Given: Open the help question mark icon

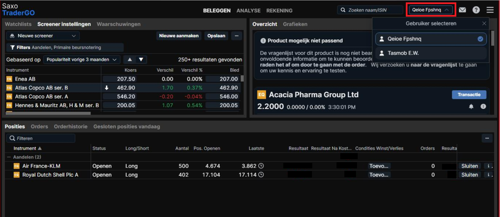Looking at the screenshot, I should point(476,10).
